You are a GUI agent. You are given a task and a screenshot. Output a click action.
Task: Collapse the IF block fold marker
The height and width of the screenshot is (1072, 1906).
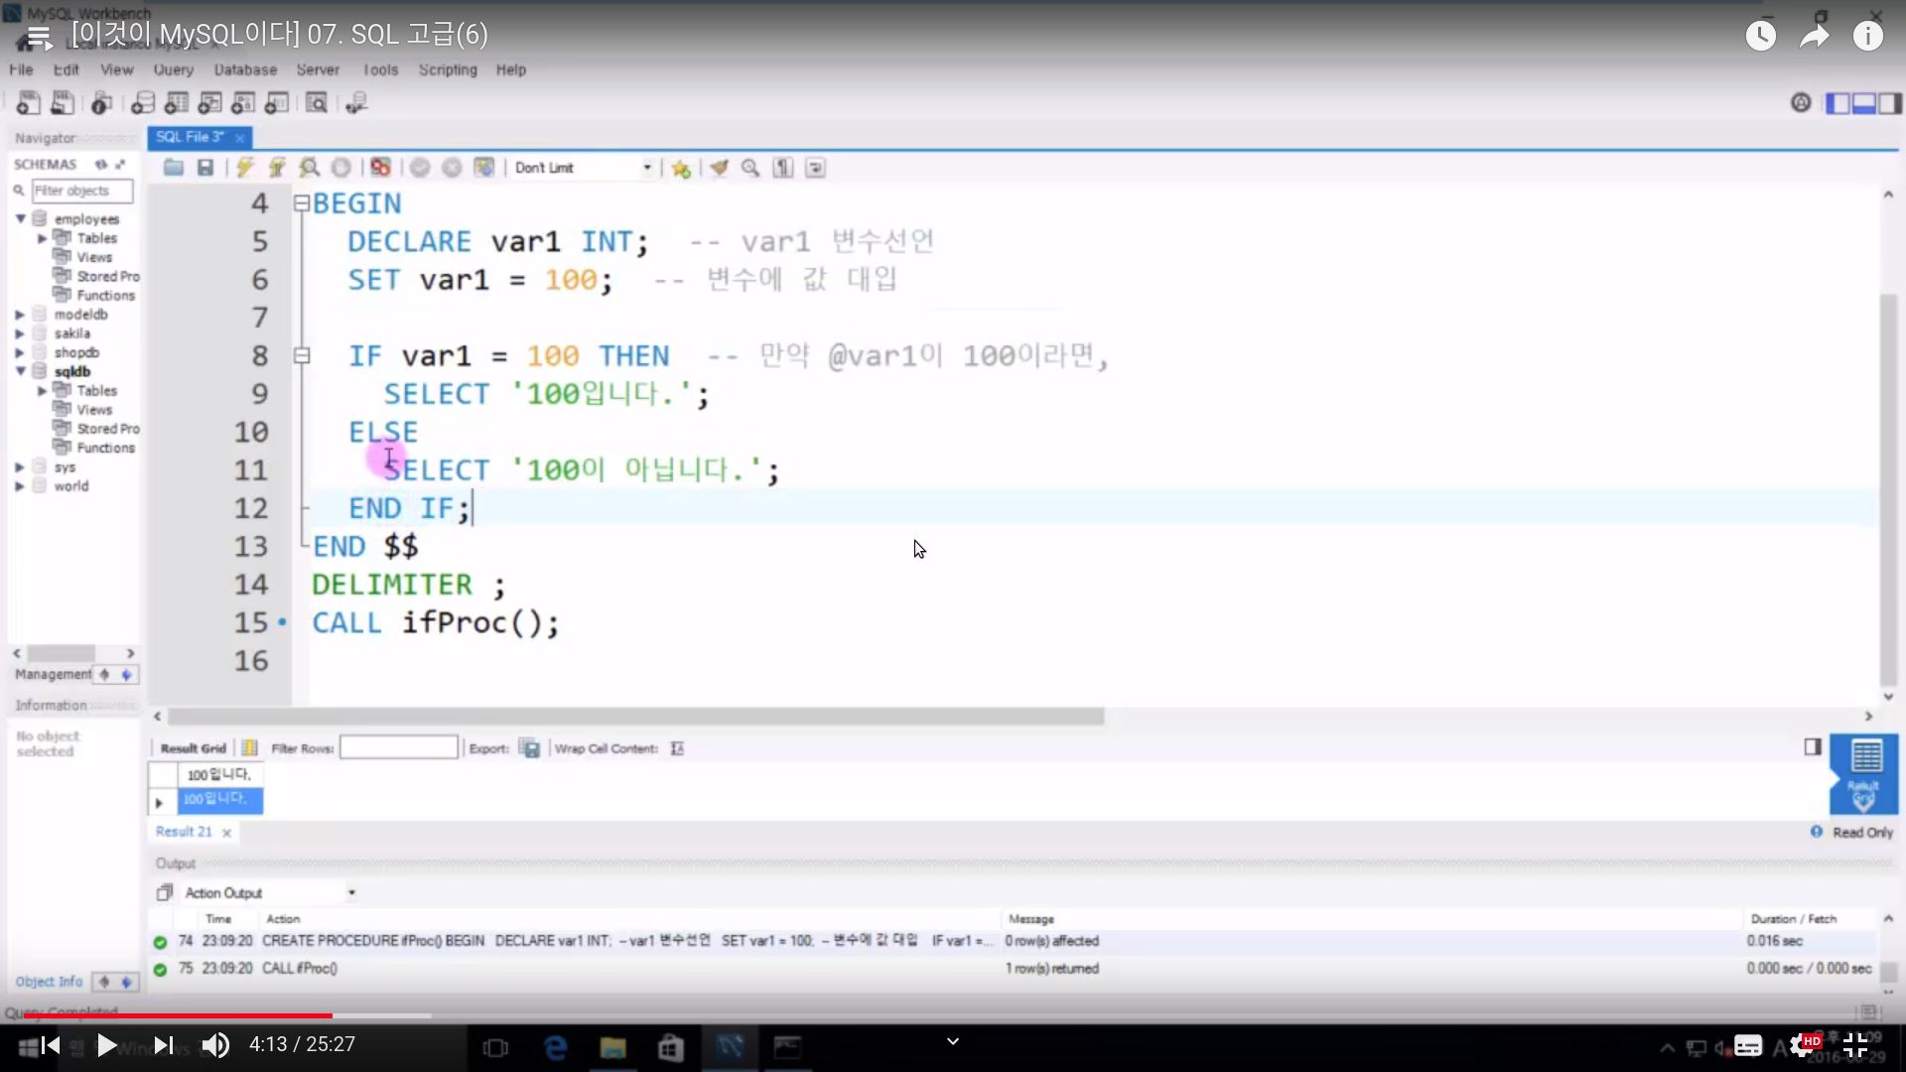(302, 355)
